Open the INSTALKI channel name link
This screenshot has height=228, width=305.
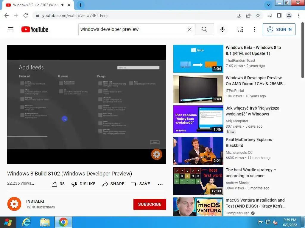tap(35, 201)
